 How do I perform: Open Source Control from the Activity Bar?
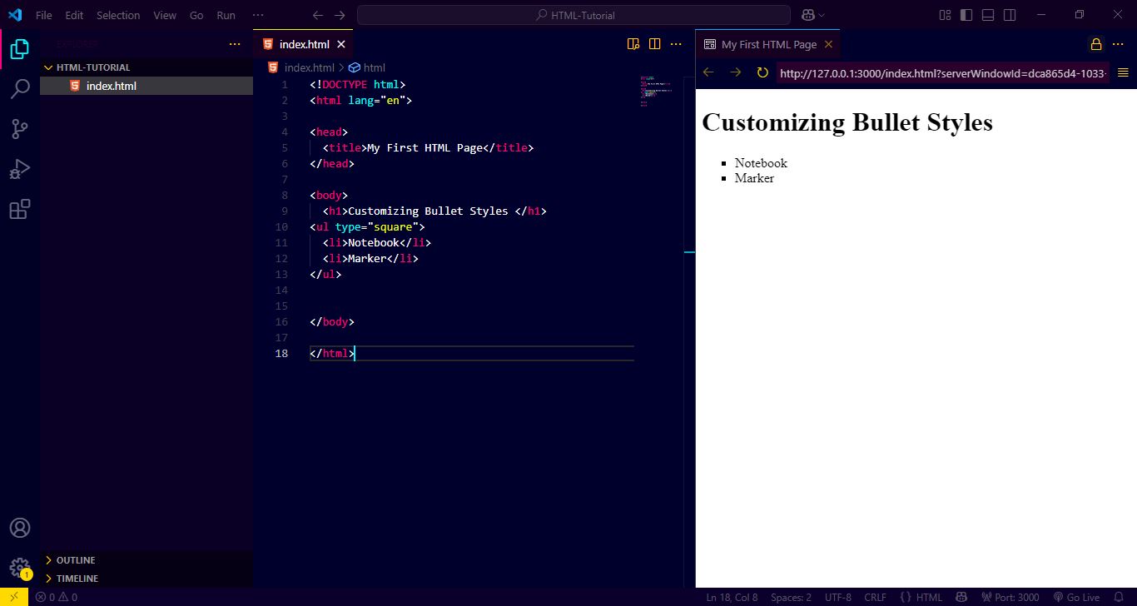coord(19,128)
